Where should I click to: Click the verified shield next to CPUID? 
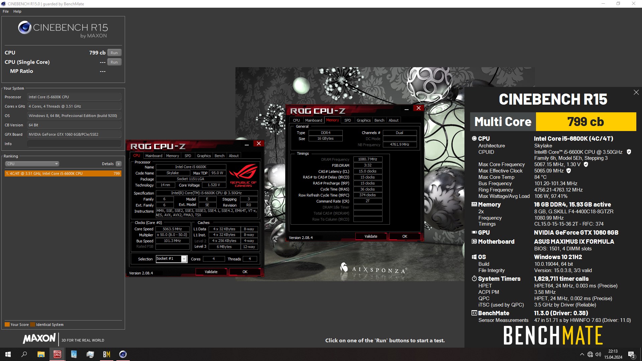click(629, 152)
